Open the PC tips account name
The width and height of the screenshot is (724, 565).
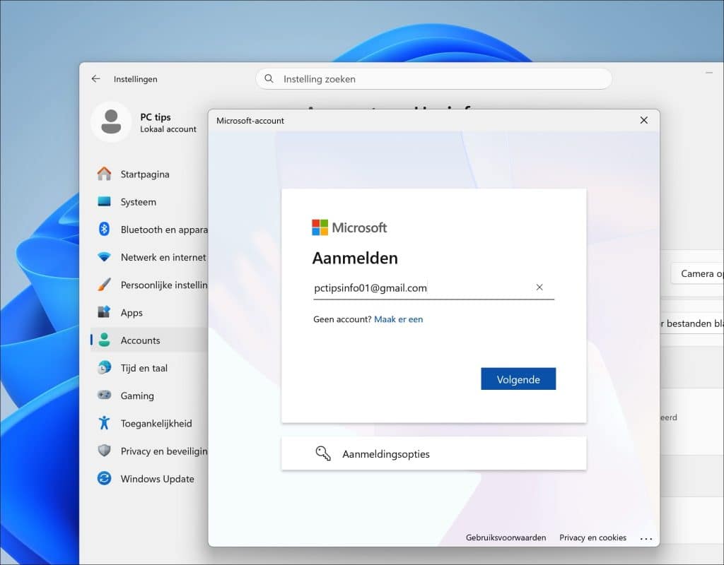155,117
